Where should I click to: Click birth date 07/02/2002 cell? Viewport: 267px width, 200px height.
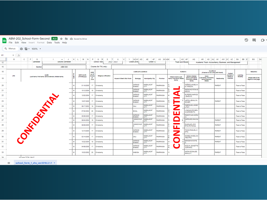tap(82, 111)
